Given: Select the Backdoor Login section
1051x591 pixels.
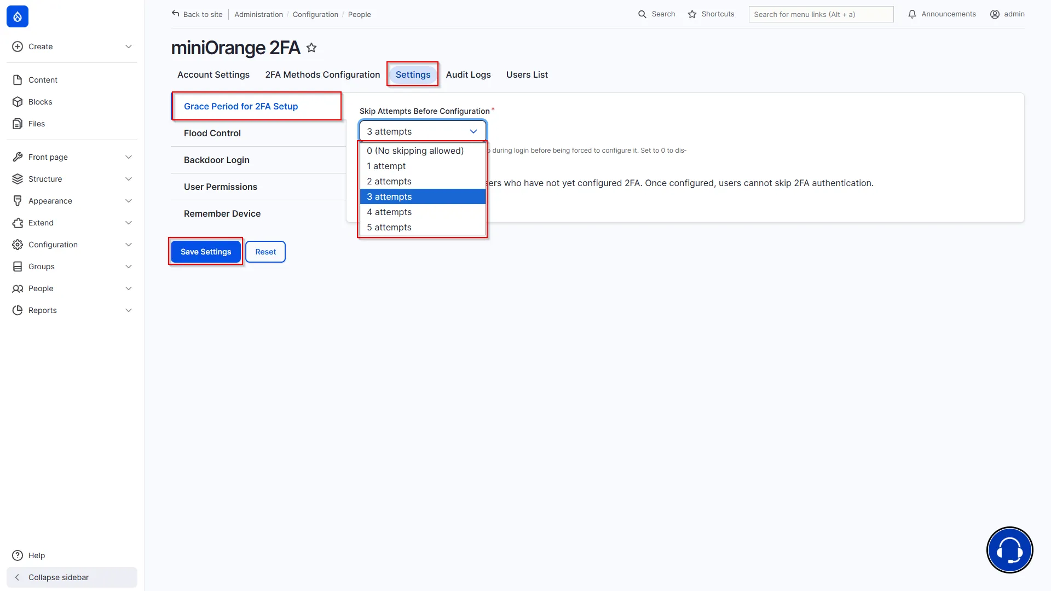Looking at the screenshot, I should (258, 160).
